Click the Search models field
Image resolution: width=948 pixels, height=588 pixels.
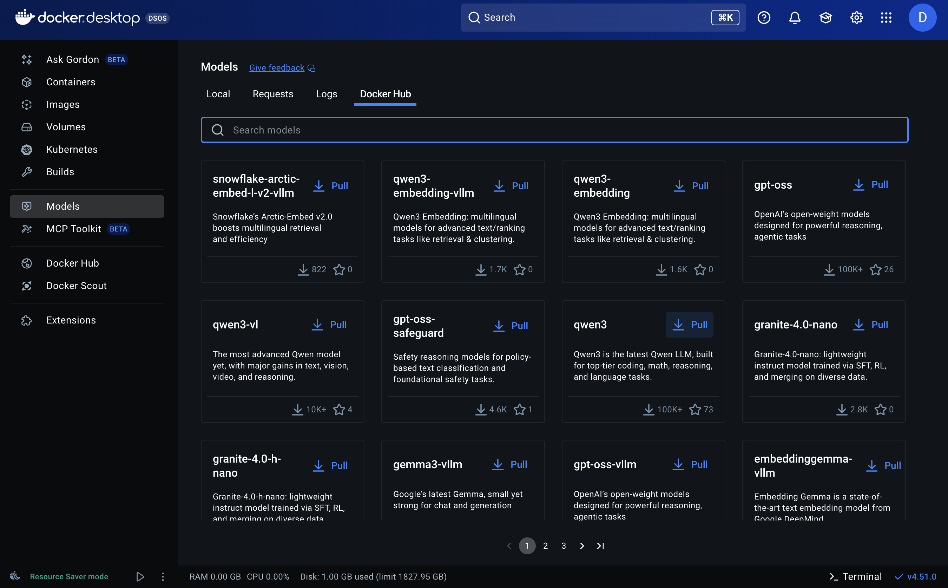point(554,130)
